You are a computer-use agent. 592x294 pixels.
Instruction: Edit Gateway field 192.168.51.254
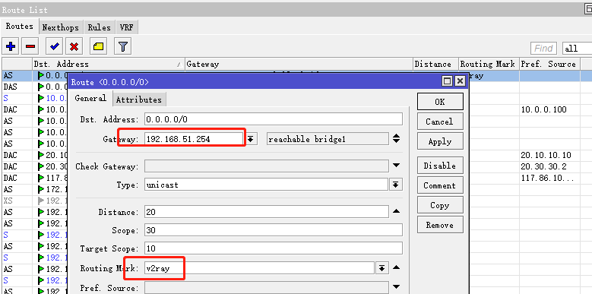pyautogui.click(x=194, y=139)
